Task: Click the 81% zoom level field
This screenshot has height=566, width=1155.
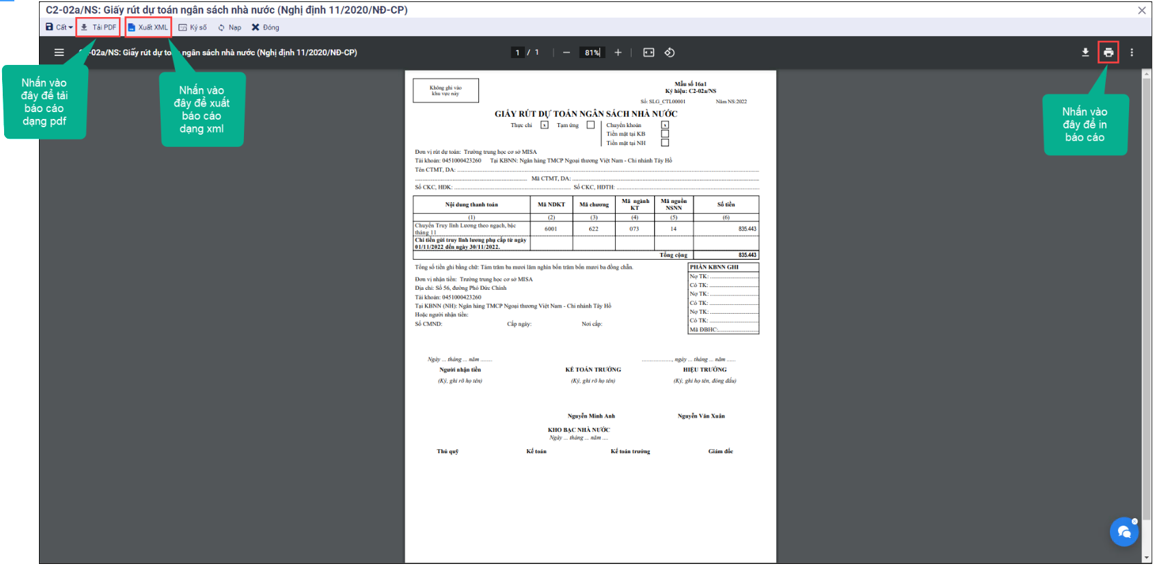Action: click(592, 53)
